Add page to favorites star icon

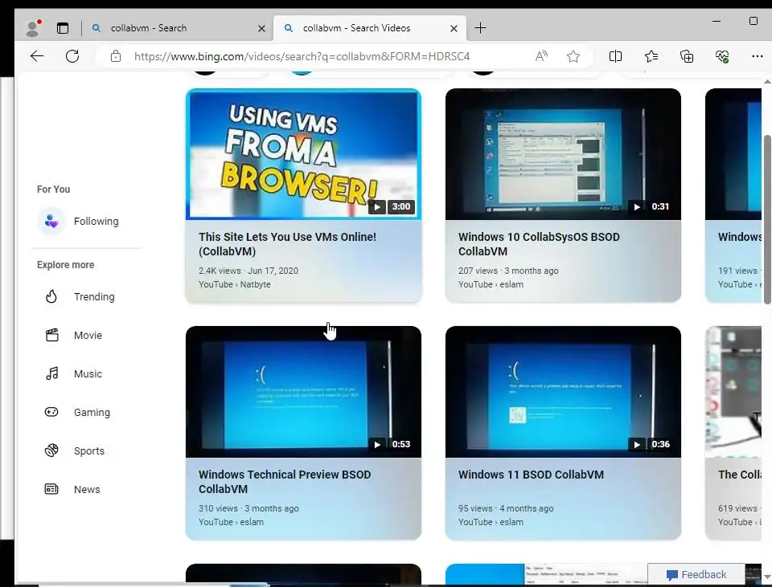(x=573, y=56)
